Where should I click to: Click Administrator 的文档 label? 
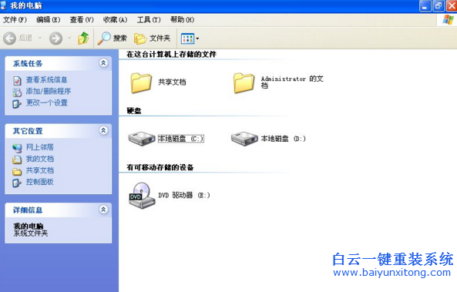(292, 82)
